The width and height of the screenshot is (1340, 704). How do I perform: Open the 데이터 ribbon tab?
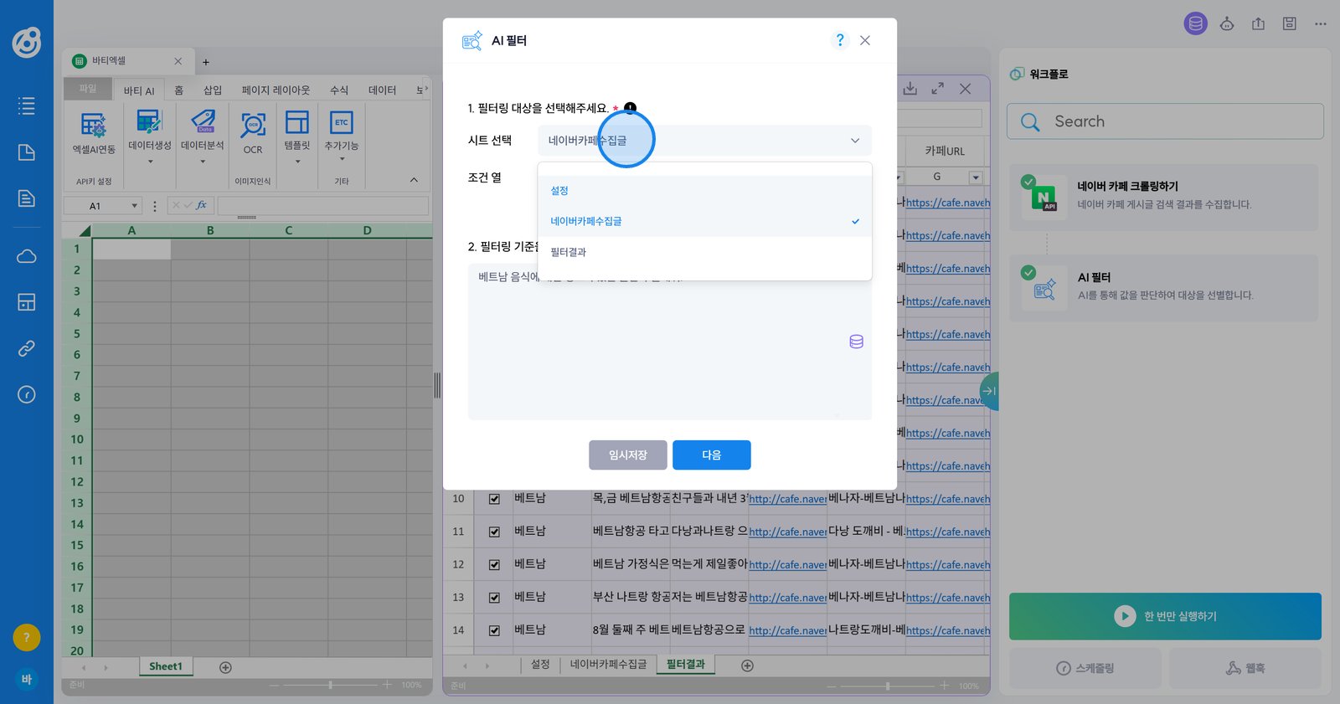(x=382, y=90)
